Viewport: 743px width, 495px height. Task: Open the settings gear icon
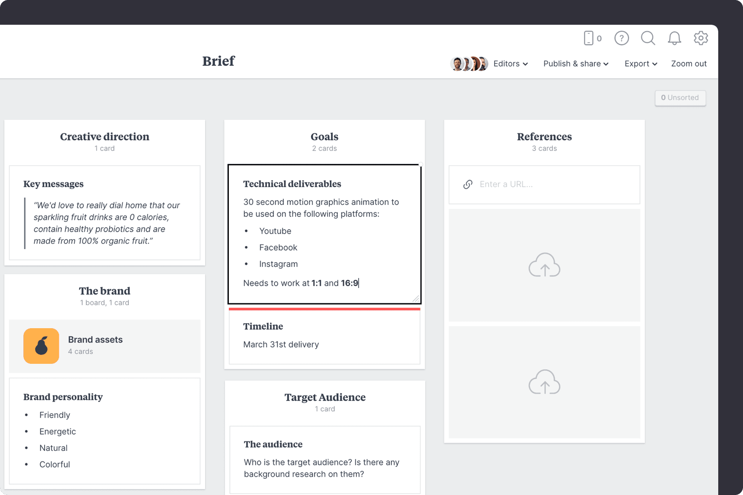[x=701, y=38]
